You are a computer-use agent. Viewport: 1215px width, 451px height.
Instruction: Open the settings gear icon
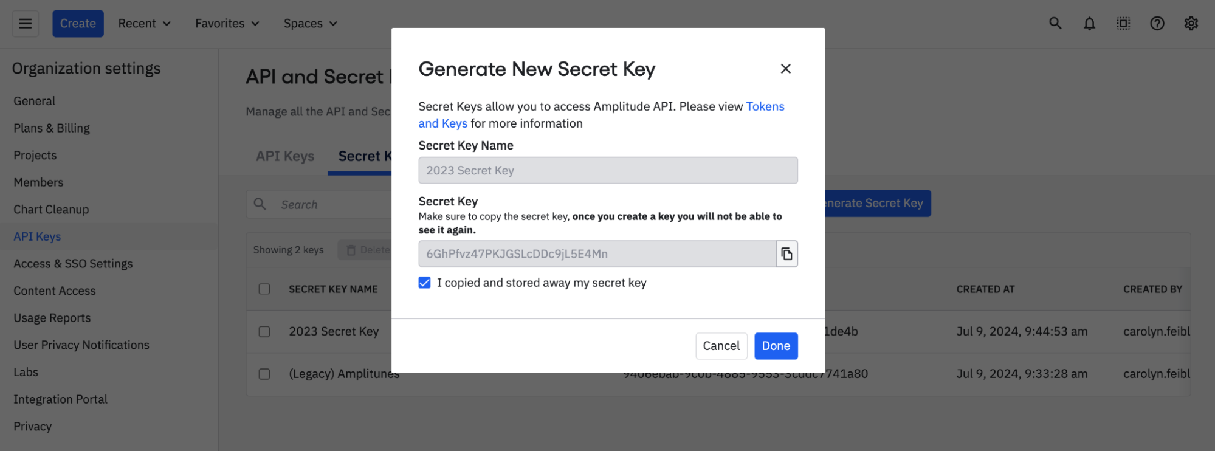tap(1191, 24)
